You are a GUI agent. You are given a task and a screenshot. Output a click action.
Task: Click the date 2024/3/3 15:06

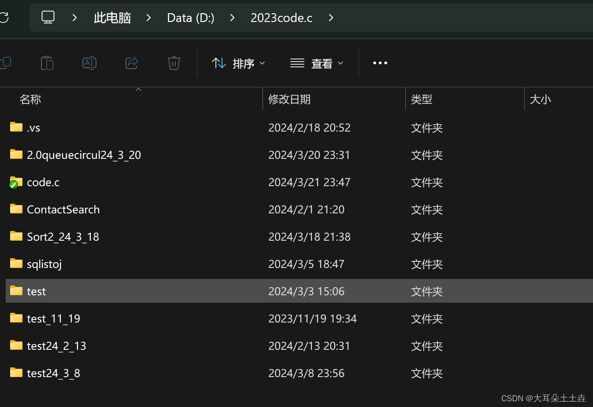click(x=306, y=292)
